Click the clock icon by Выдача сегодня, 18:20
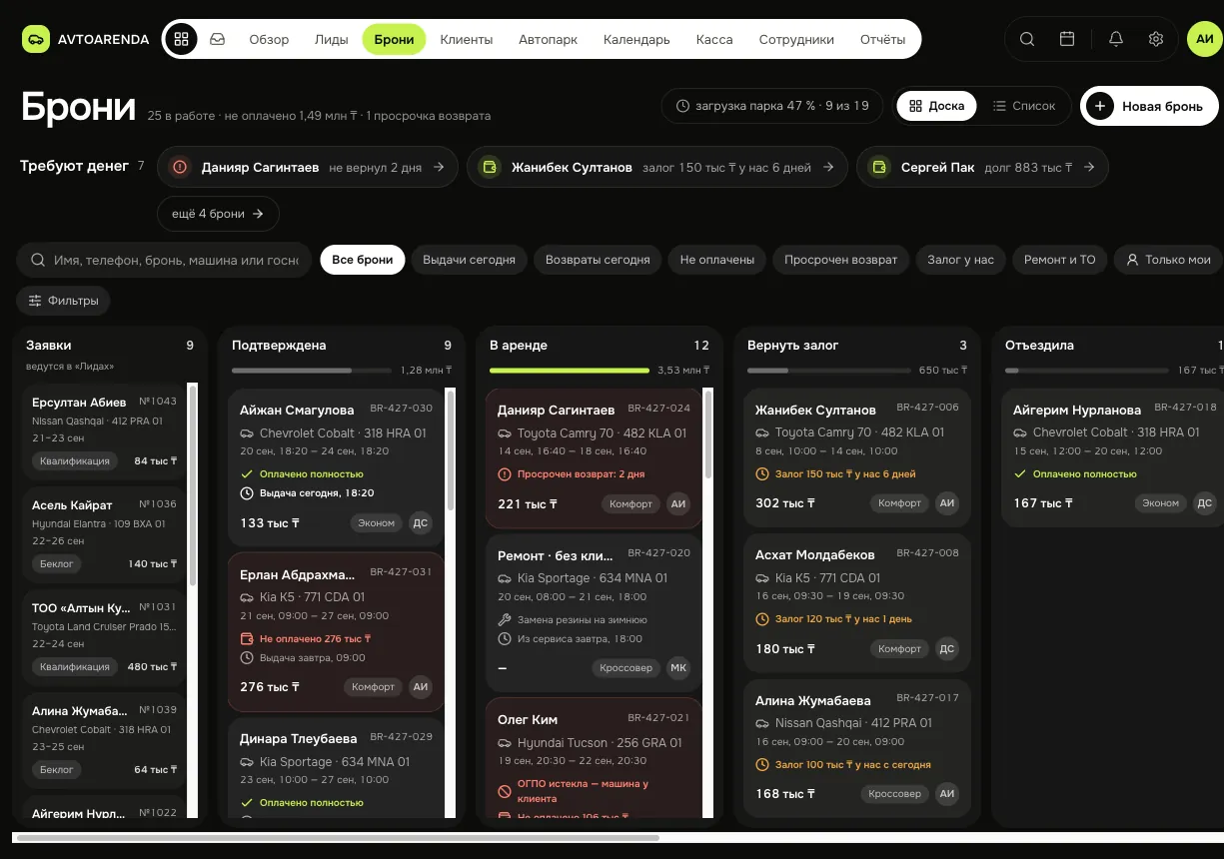The width and height of the screenshot is (1224, 859). click(247, 493)
